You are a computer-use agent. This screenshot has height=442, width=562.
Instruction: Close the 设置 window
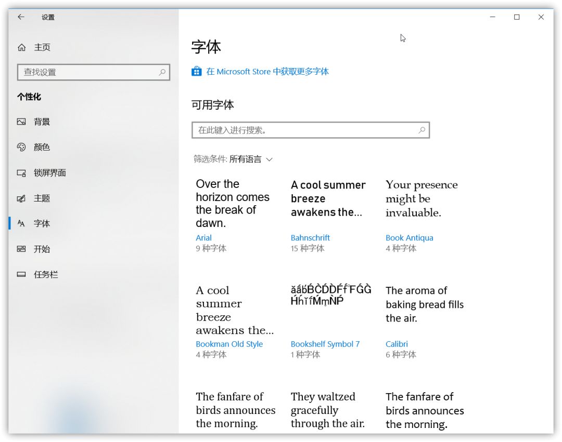click(x=541, y=17)
